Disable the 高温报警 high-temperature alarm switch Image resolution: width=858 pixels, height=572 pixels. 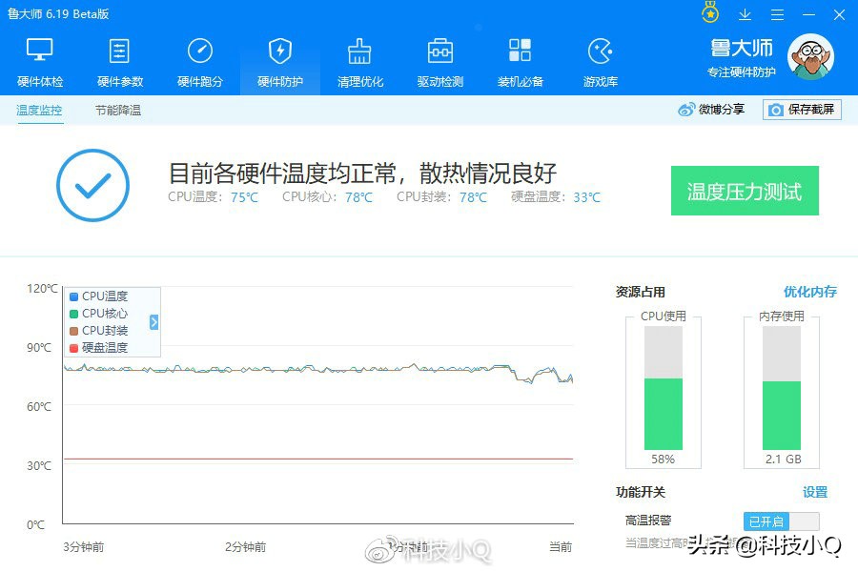point(782,521)
